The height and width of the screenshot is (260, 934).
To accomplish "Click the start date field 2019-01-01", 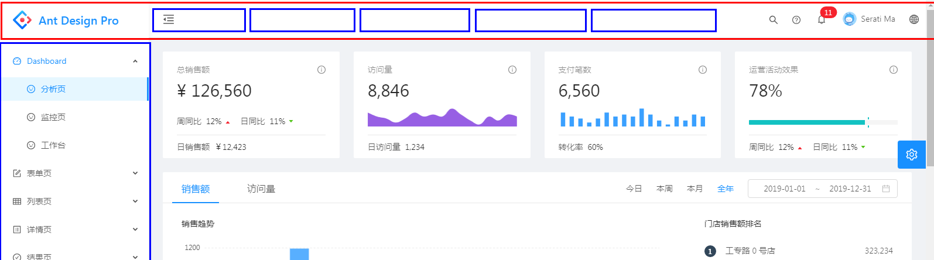I will pyautogui.click(x=784, y=189).
